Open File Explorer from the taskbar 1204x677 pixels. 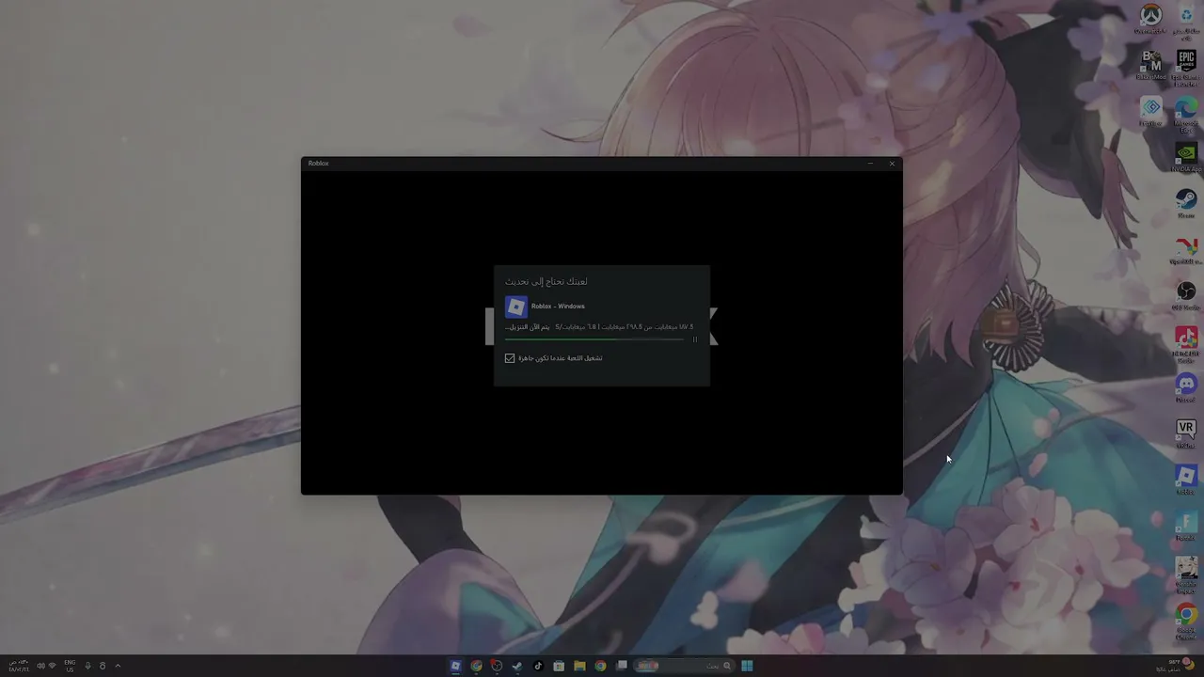pos(579,666)
